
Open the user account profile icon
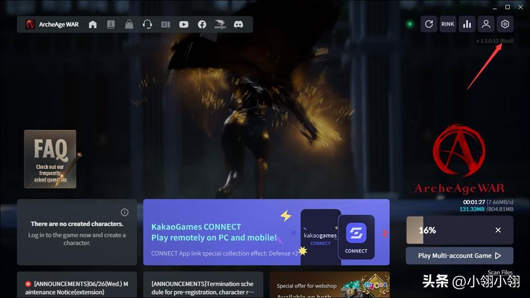486,24
